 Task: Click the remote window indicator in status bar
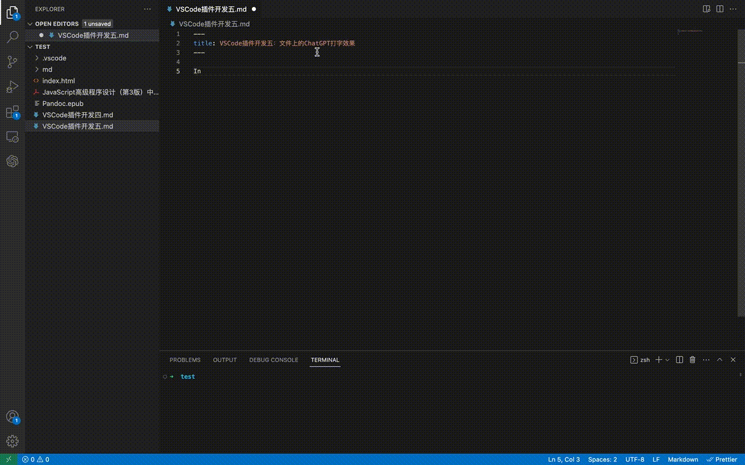[9, 459]
